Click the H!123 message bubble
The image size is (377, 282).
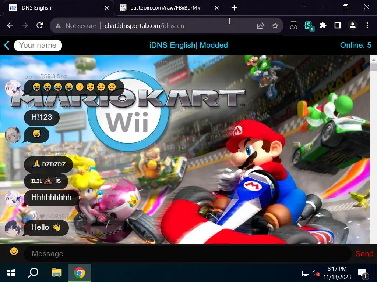tap(42, 117)
